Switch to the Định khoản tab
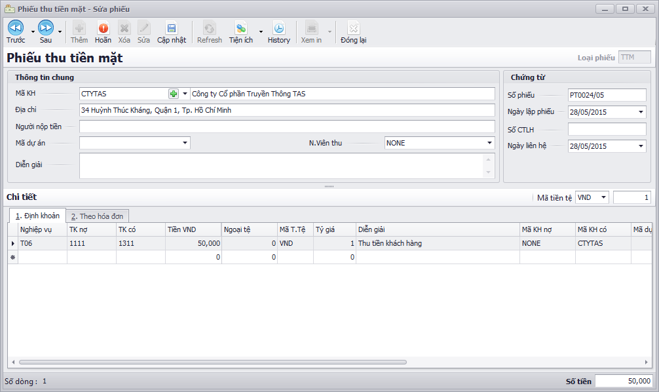This screenshot has width=659, height=392. pyautogui.click(x=37, y=216)
